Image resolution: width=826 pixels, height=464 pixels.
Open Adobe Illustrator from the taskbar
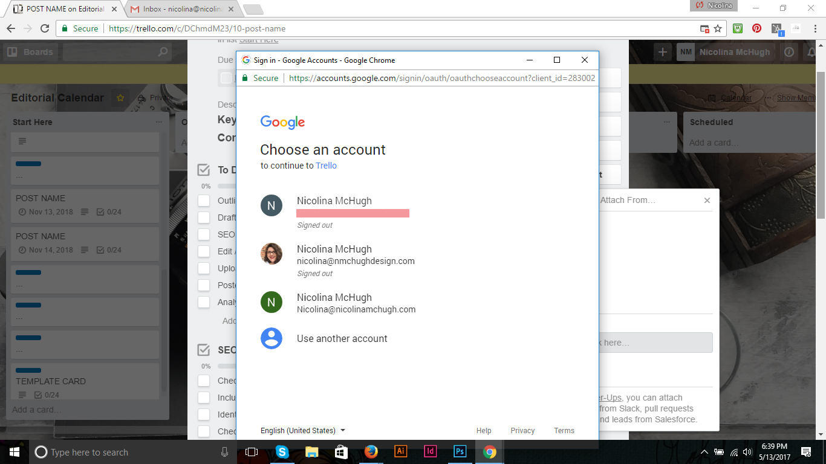click(400, 452)
